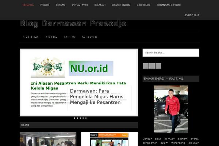Open the KONSEP ENERGI menu item

(x=121, y=5)
